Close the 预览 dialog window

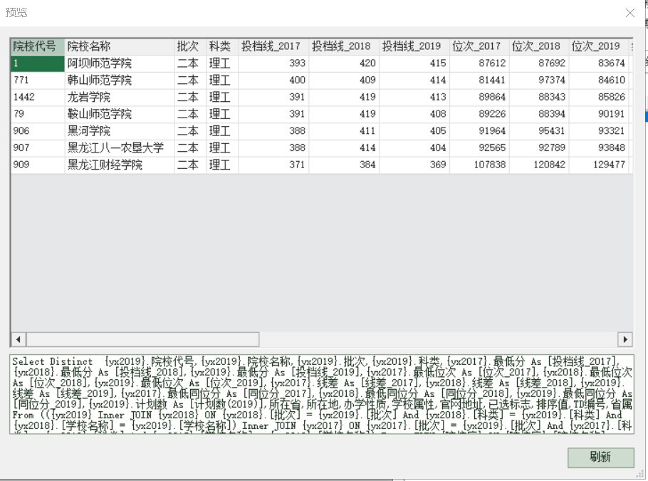(x=629, y=13)
